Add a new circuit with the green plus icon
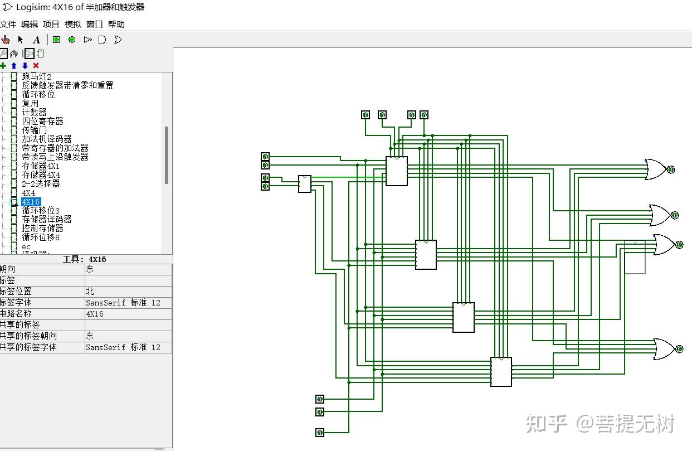The width and height of the screenshot is (692, 451). point(3,66)
